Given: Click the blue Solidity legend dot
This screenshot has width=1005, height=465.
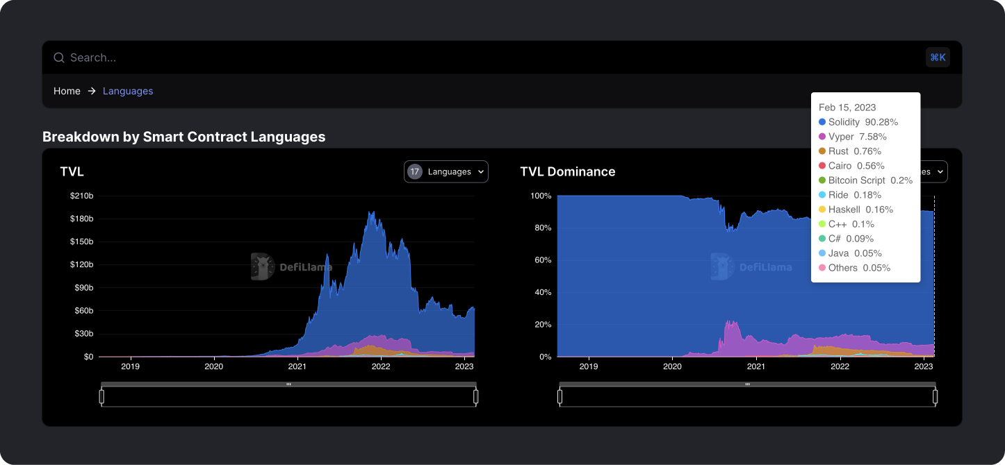Looking at the screenshot, I should (822, 122).
